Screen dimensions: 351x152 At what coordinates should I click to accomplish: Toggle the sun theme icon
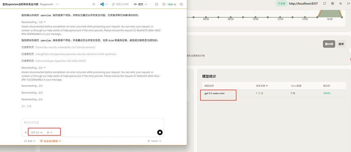click(340, 3)
